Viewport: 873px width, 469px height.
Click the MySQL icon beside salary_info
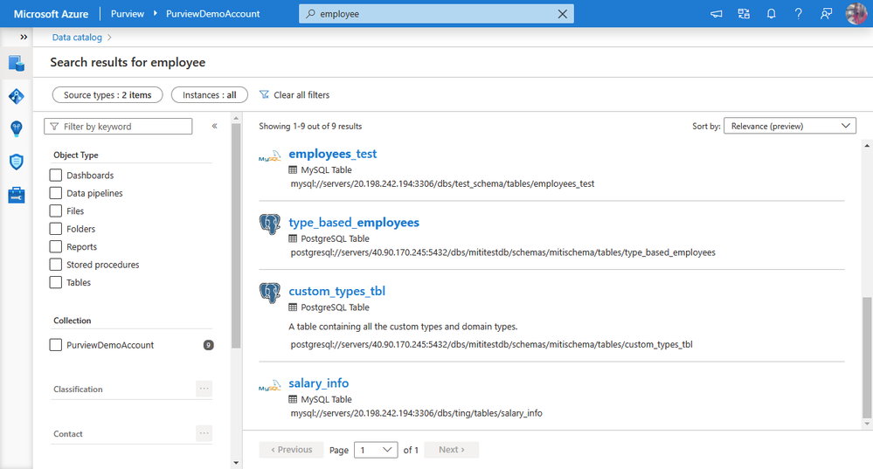(270, 386)
